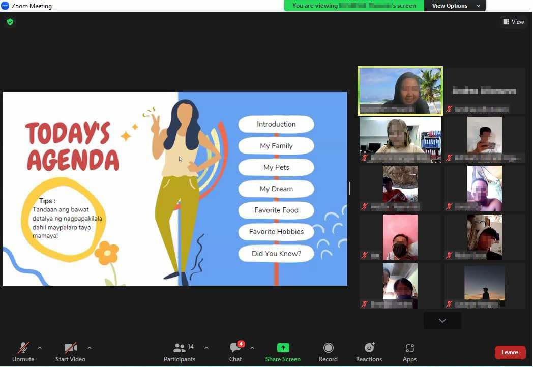
Task: Unmute the microphone
Action: pyautogui.click(x=23, y=348)
